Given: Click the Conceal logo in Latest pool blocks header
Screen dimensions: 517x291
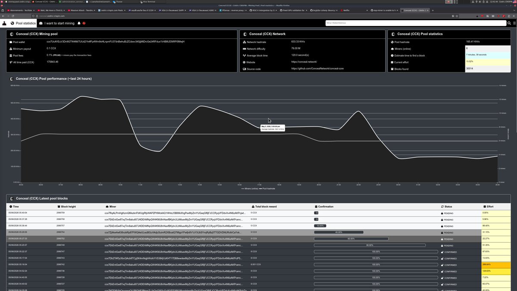Looking at the screenshot, I should pos(12,198).
